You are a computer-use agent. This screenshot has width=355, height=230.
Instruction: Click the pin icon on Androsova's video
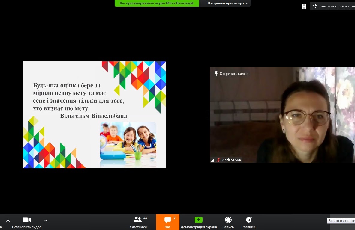[216, 73]
